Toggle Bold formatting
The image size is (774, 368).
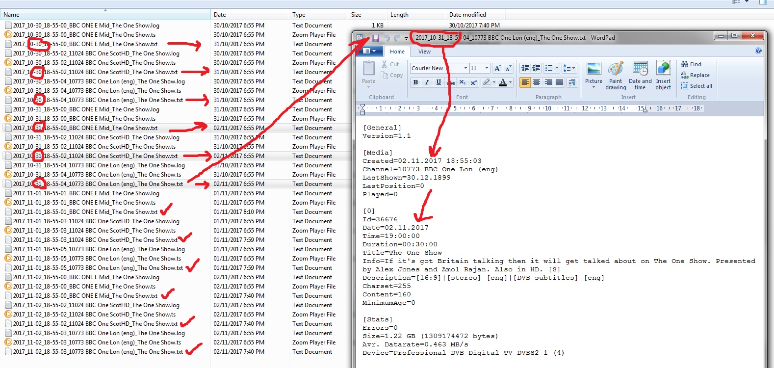[415, 82]
